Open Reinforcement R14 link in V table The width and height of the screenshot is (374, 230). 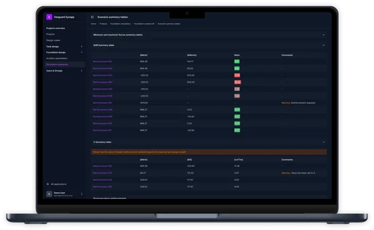tap(102, 180)
